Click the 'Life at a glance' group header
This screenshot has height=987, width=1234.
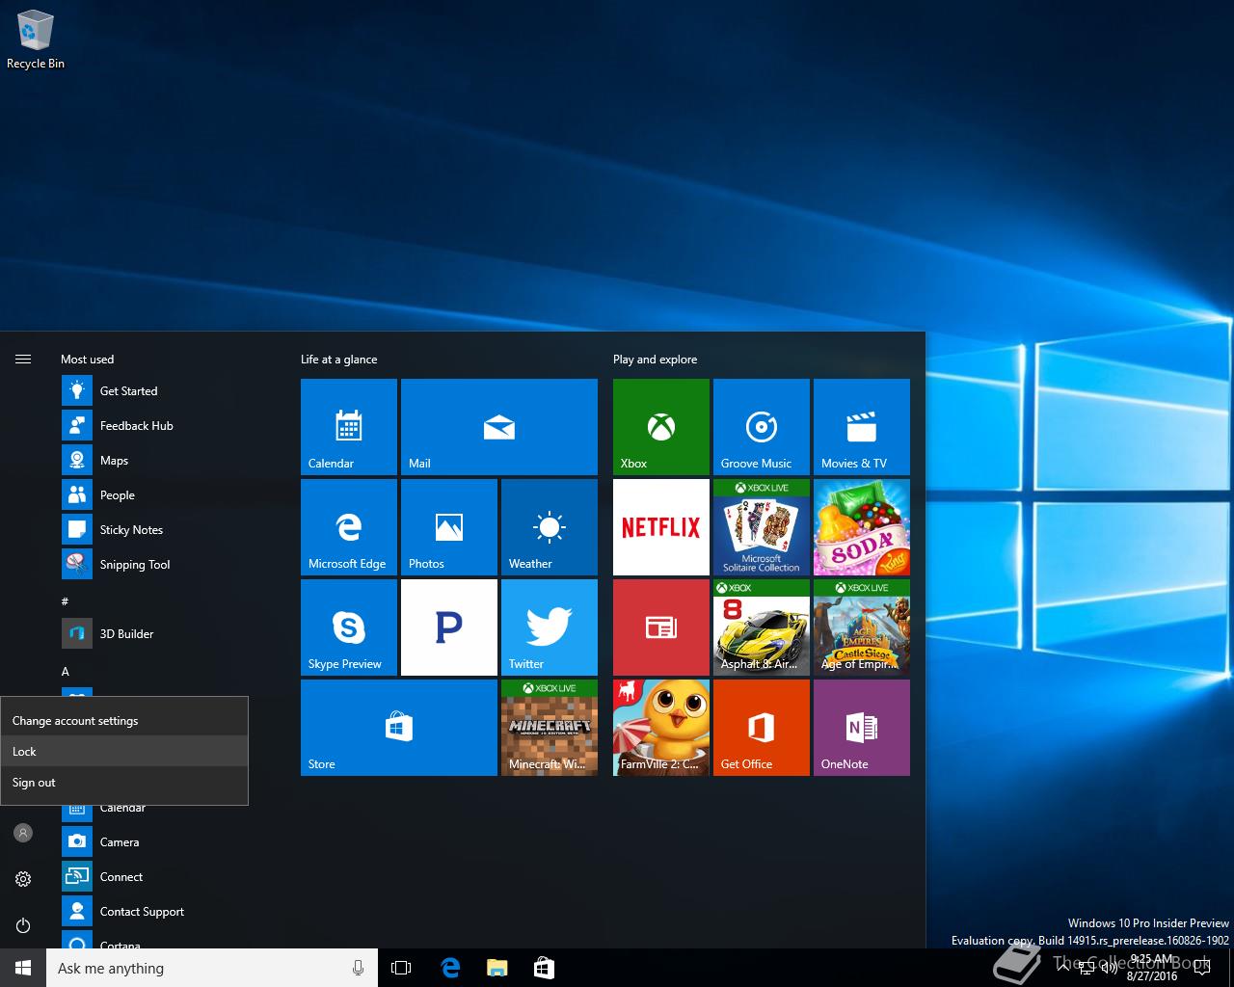pos(339,360)
